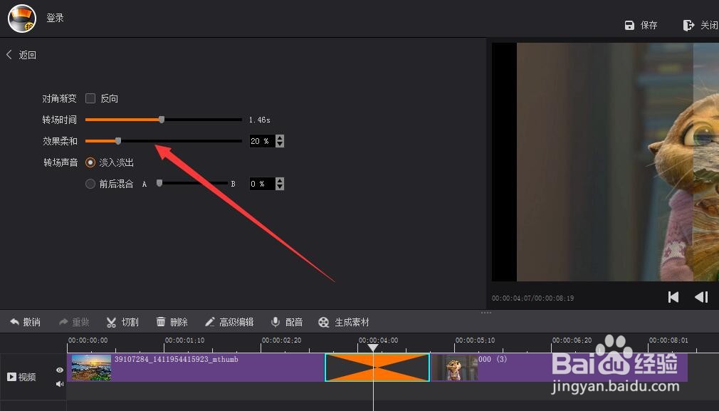Increase 效果柔和 percent with up arrow
The width and height of the screenshot is (719, 411).
tap(280, 137)
